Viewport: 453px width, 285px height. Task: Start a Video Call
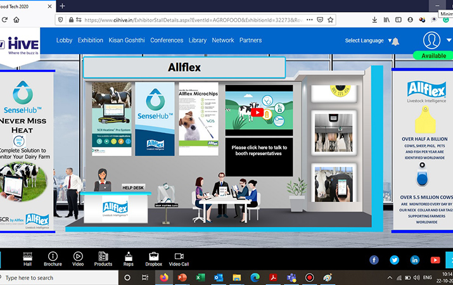(x=179, y=259)
